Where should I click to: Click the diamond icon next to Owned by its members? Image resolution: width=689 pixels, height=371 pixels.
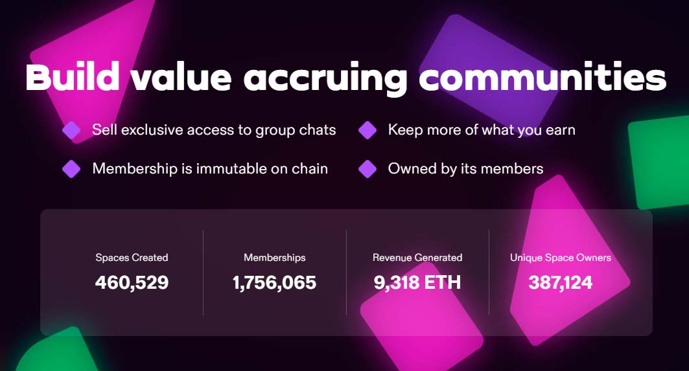[x=368, y=169]
